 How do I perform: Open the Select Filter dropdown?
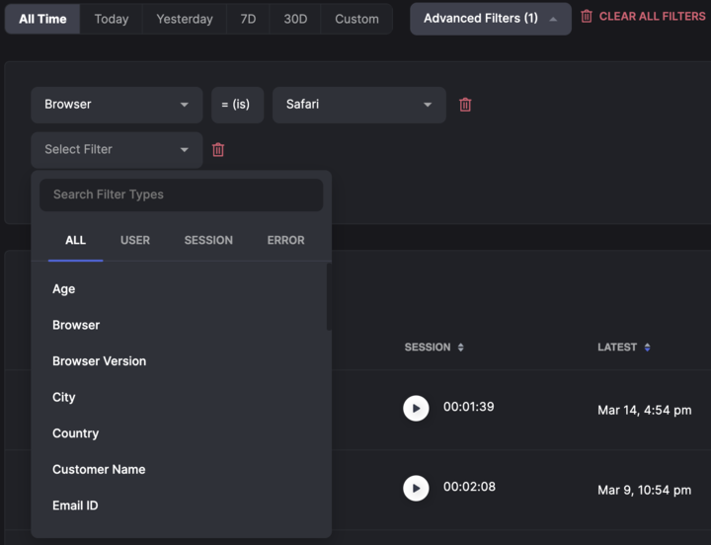click(117, 150)
